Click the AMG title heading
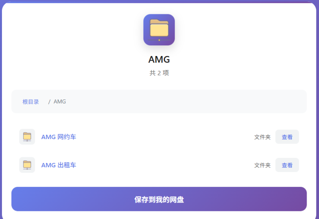 point(159,59)
